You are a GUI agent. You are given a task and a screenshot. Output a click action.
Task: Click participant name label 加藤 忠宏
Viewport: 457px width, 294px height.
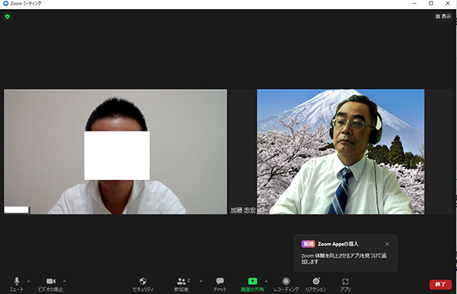pyautogui.click(x=243, y=210)
